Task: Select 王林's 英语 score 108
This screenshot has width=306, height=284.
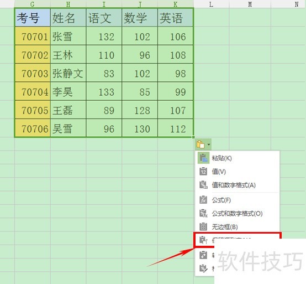Action: [x=175, y=54]
